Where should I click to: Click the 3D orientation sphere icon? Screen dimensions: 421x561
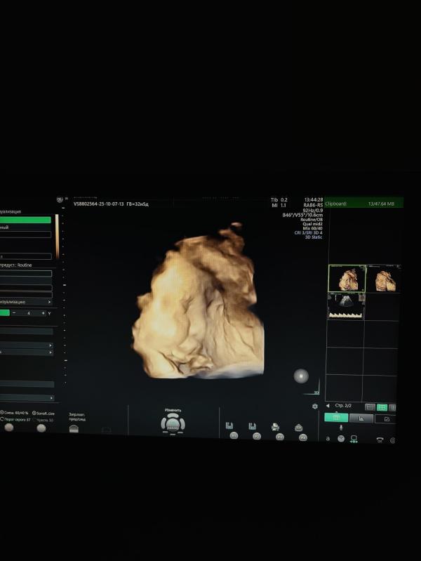[x=301, y=376]
